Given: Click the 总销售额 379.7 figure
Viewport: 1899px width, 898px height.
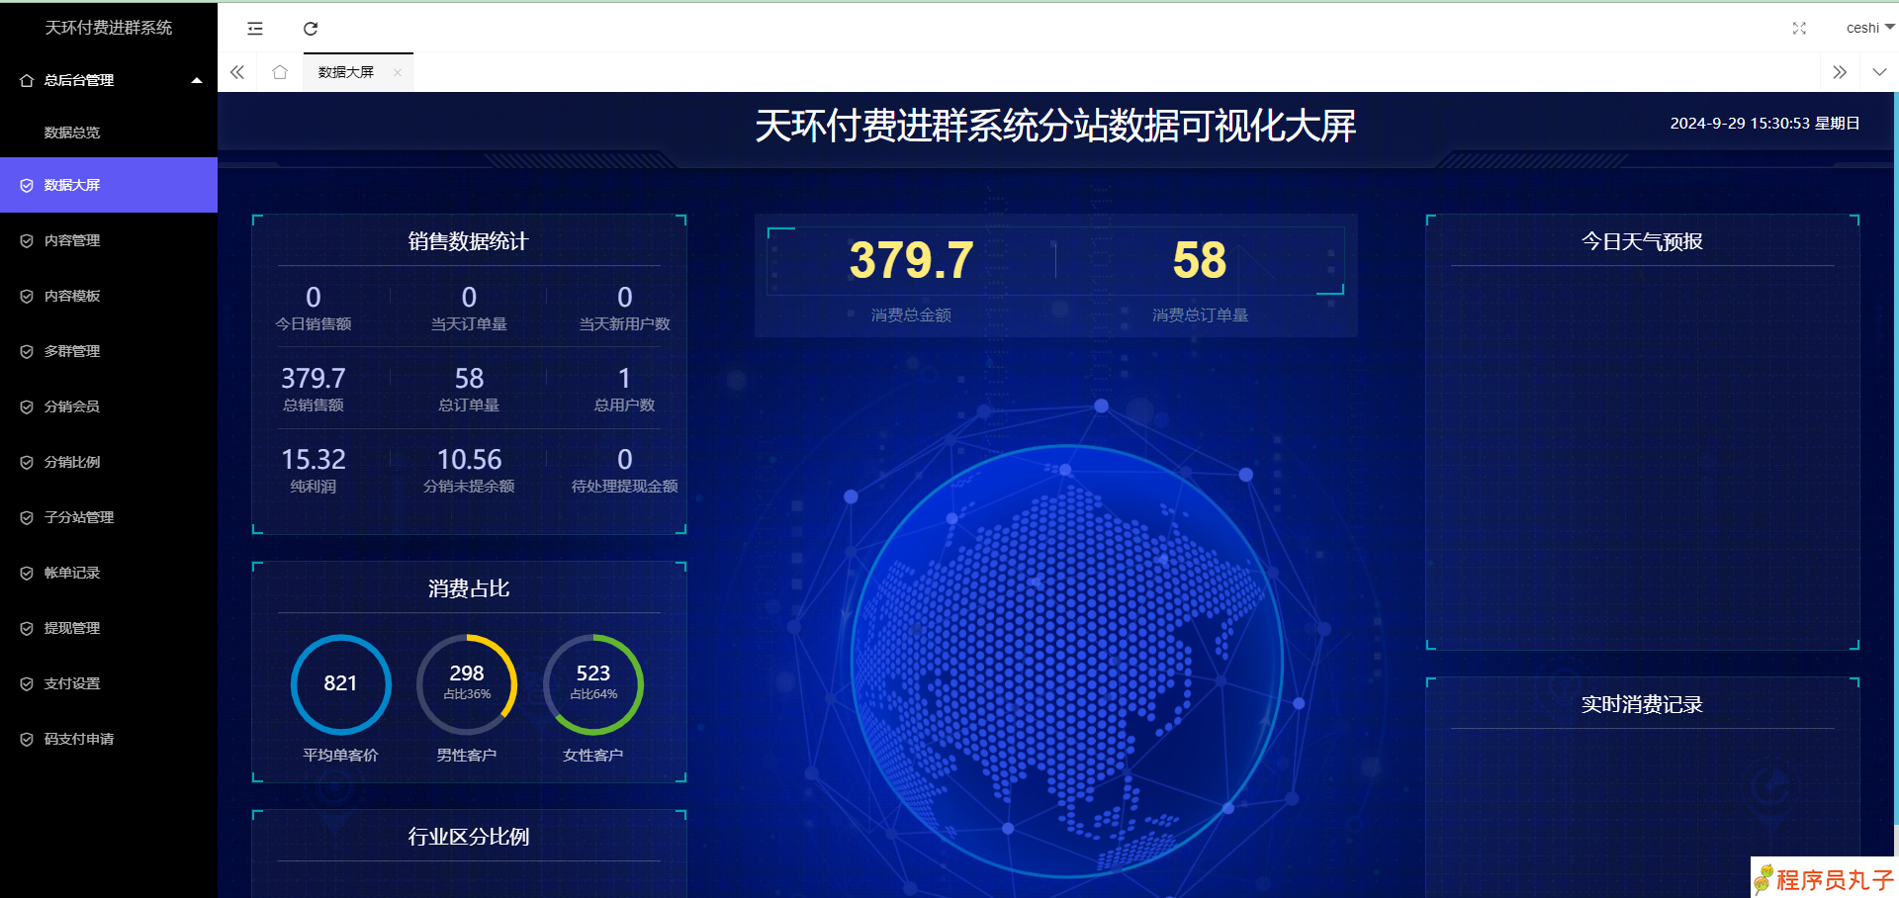Looking at the screenshot, I should pos(314,378).
